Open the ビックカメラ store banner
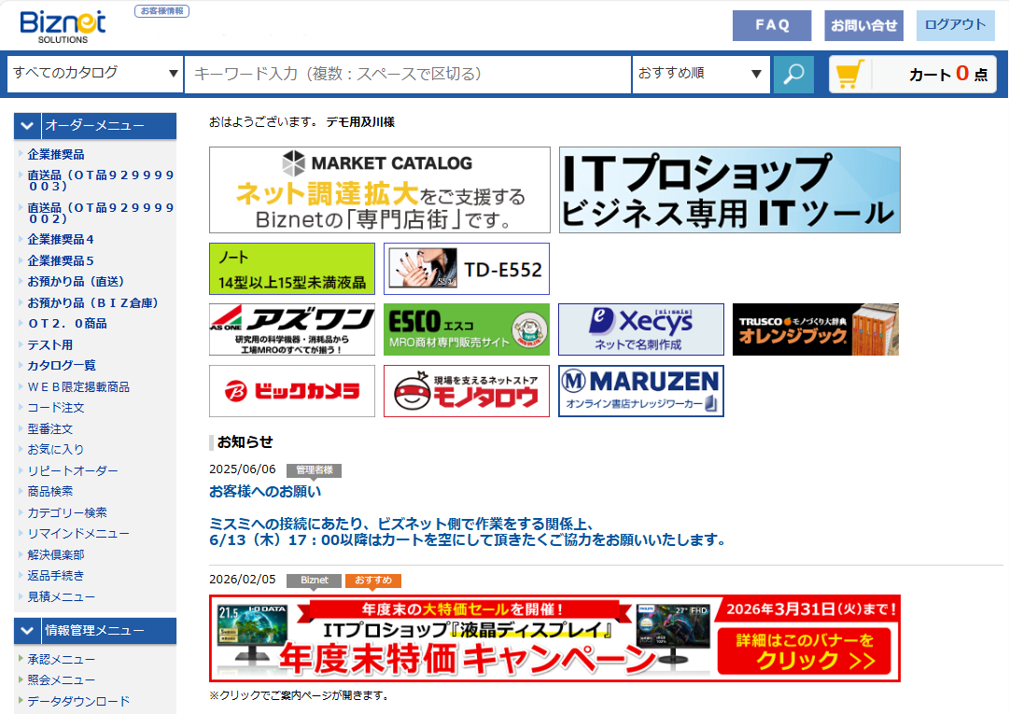The width and height of the screenshot is (1009, 714). tap(291, 391)
